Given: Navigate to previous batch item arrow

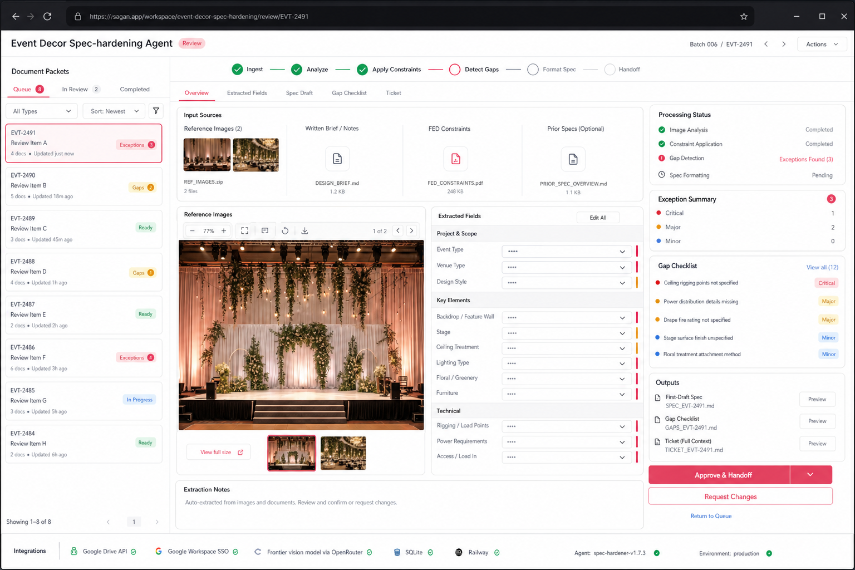Looking at the screenshot, I should 766,44.
